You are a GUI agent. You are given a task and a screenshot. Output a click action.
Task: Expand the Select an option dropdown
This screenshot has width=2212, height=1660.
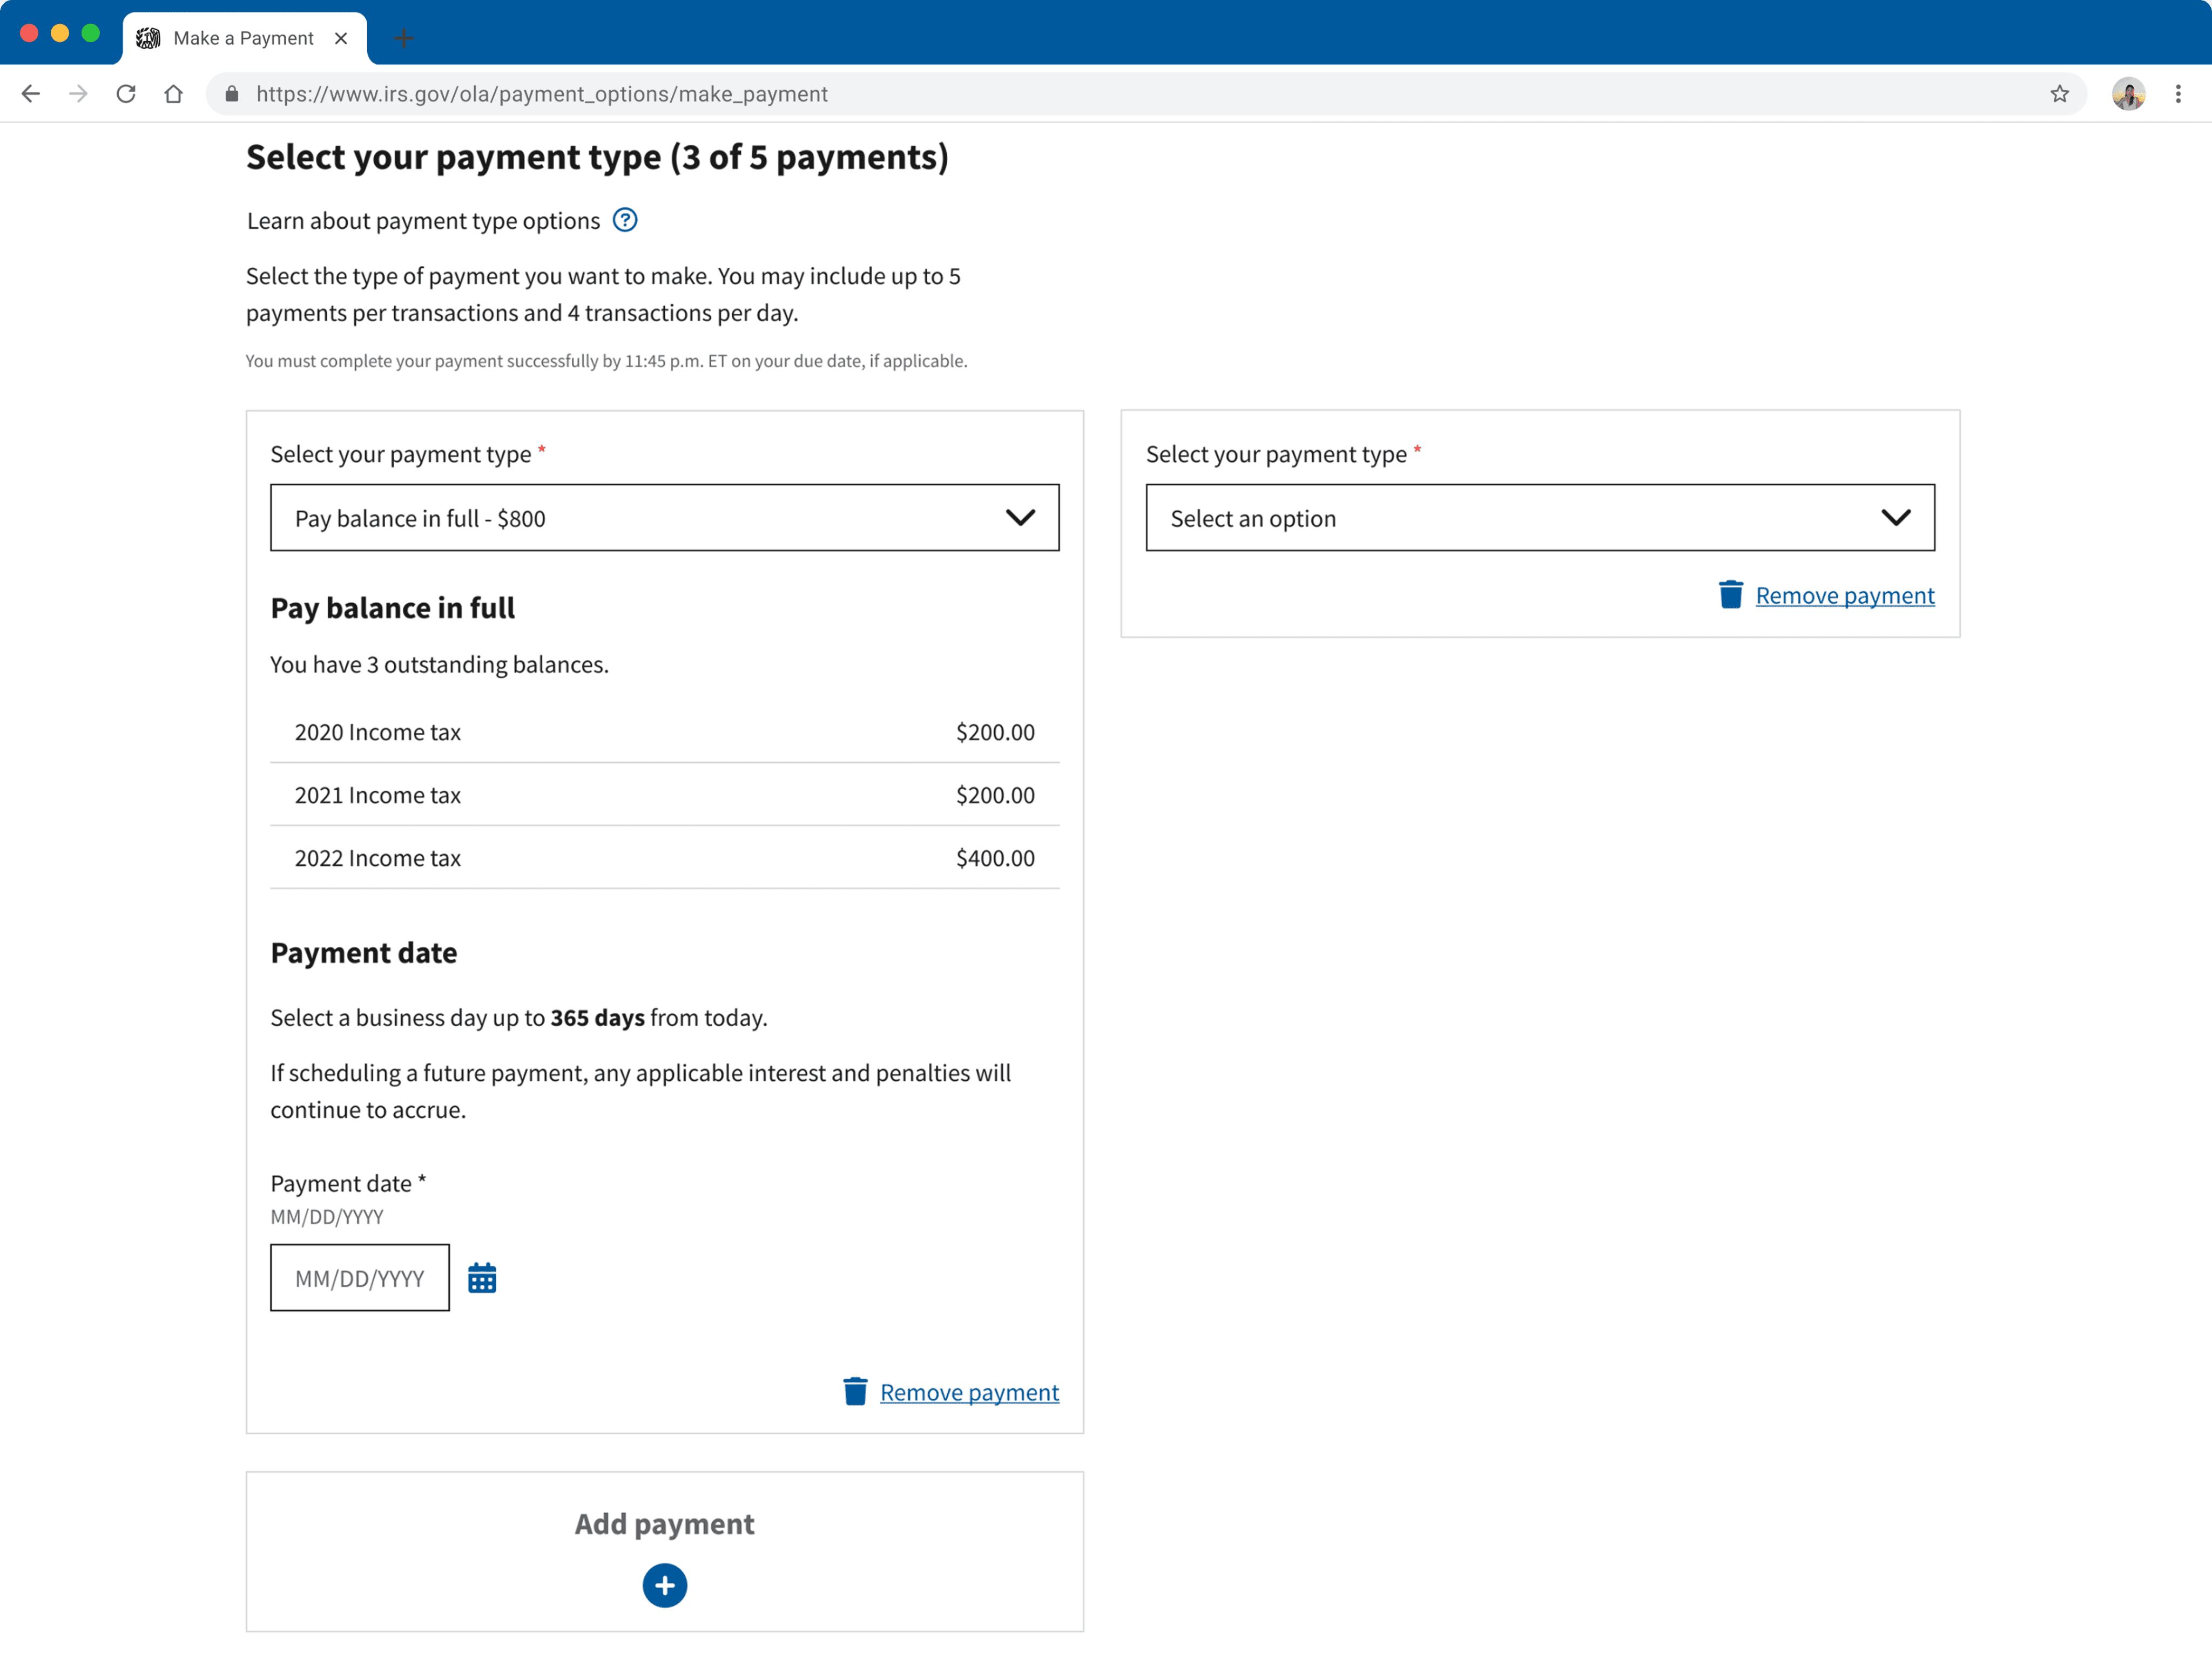point(1540,518)
